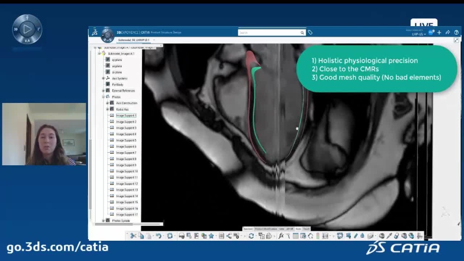Click the design table grid icon
Viewport: 464px width, 261px height.
[295, 236]
